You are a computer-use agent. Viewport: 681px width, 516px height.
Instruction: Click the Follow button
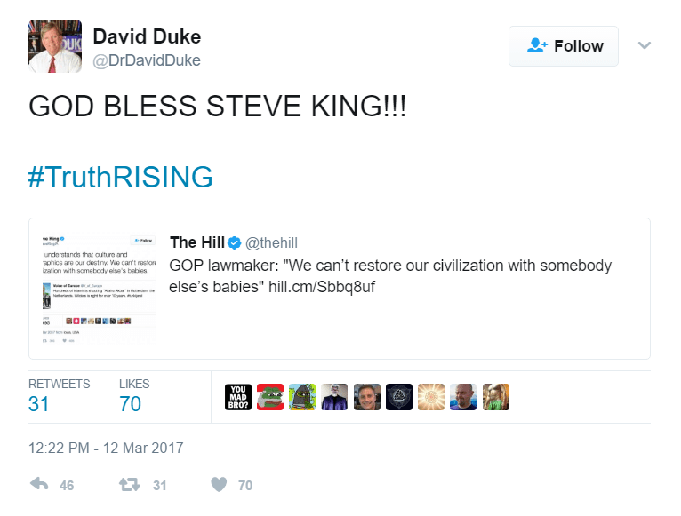point(565,46)
